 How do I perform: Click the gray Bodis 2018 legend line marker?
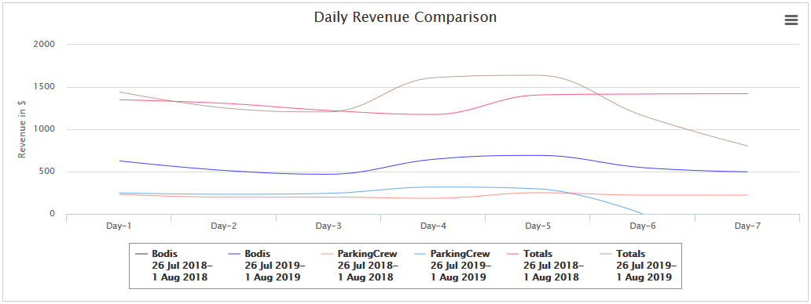coord(141,254)
